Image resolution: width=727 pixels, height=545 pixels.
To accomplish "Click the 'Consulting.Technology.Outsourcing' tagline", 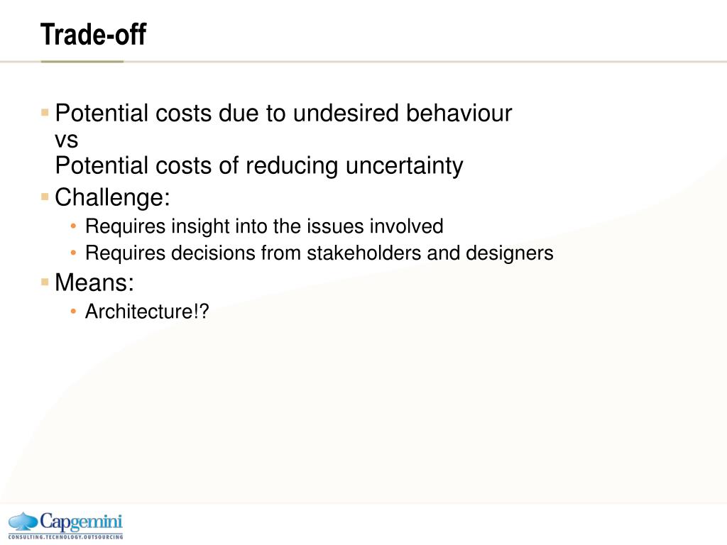I will 66,536.
